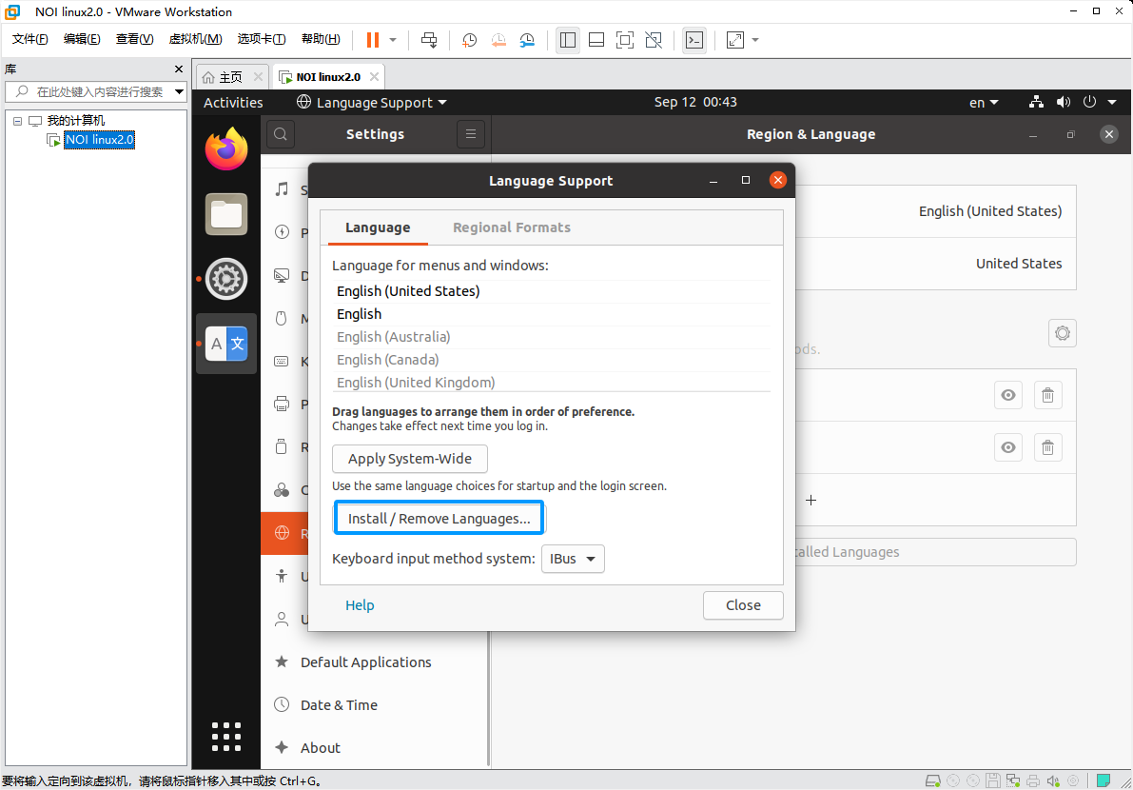Open the Language Support app menu
Screen dimensions: 1133x790
point(372,103)
